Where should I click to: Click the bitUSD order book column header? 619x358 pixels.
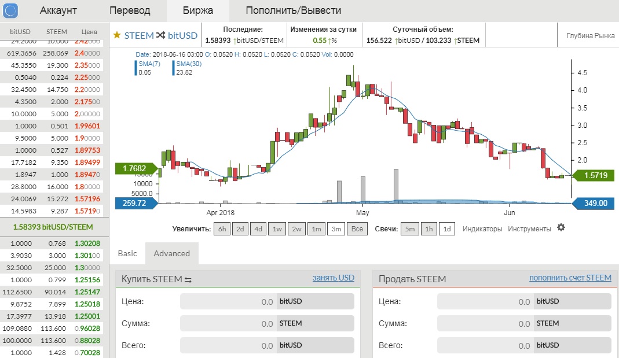point(20,32)
